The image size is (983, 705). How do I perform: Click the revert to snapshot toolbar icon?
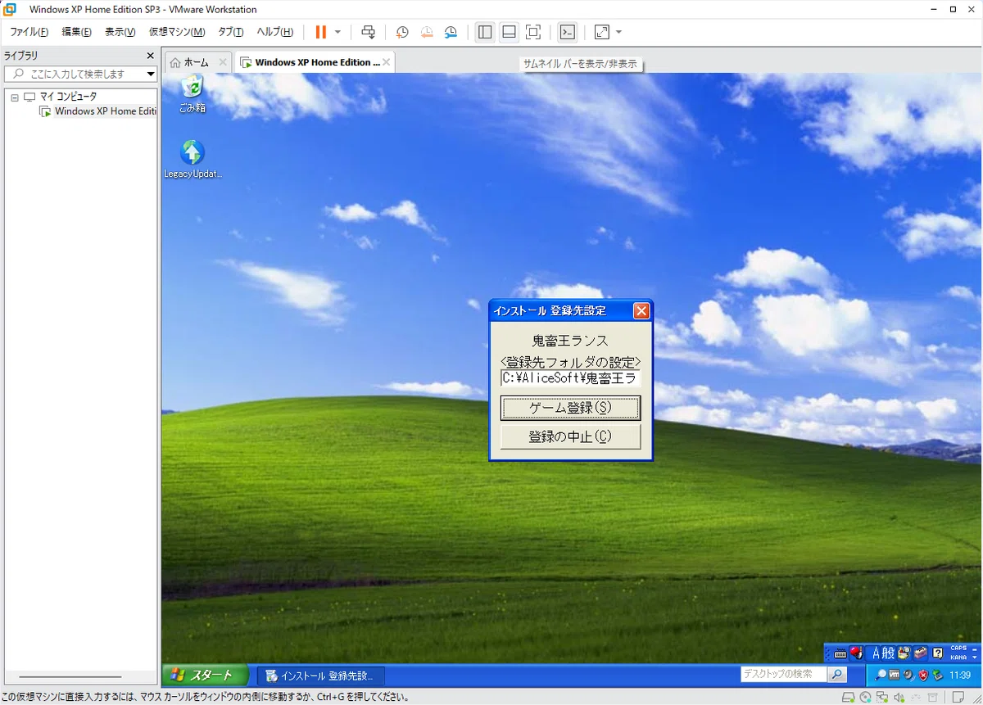[x=427, y=32]
